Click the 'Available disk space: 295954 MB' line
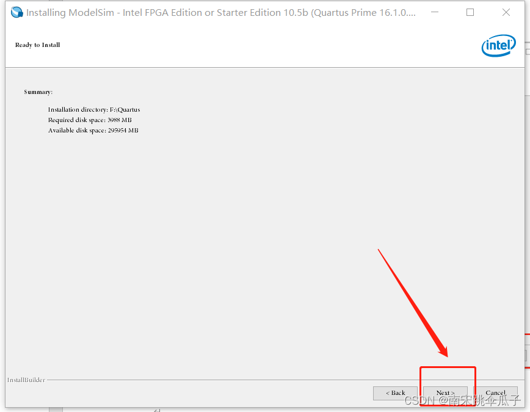 coord(93,131)
